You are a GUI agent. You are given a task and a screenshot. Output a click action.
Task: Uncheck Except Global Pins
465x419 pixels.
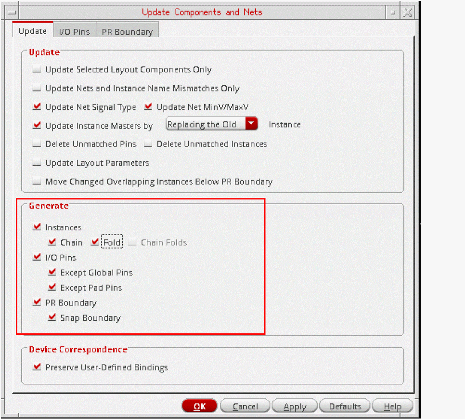pos(52,272)
